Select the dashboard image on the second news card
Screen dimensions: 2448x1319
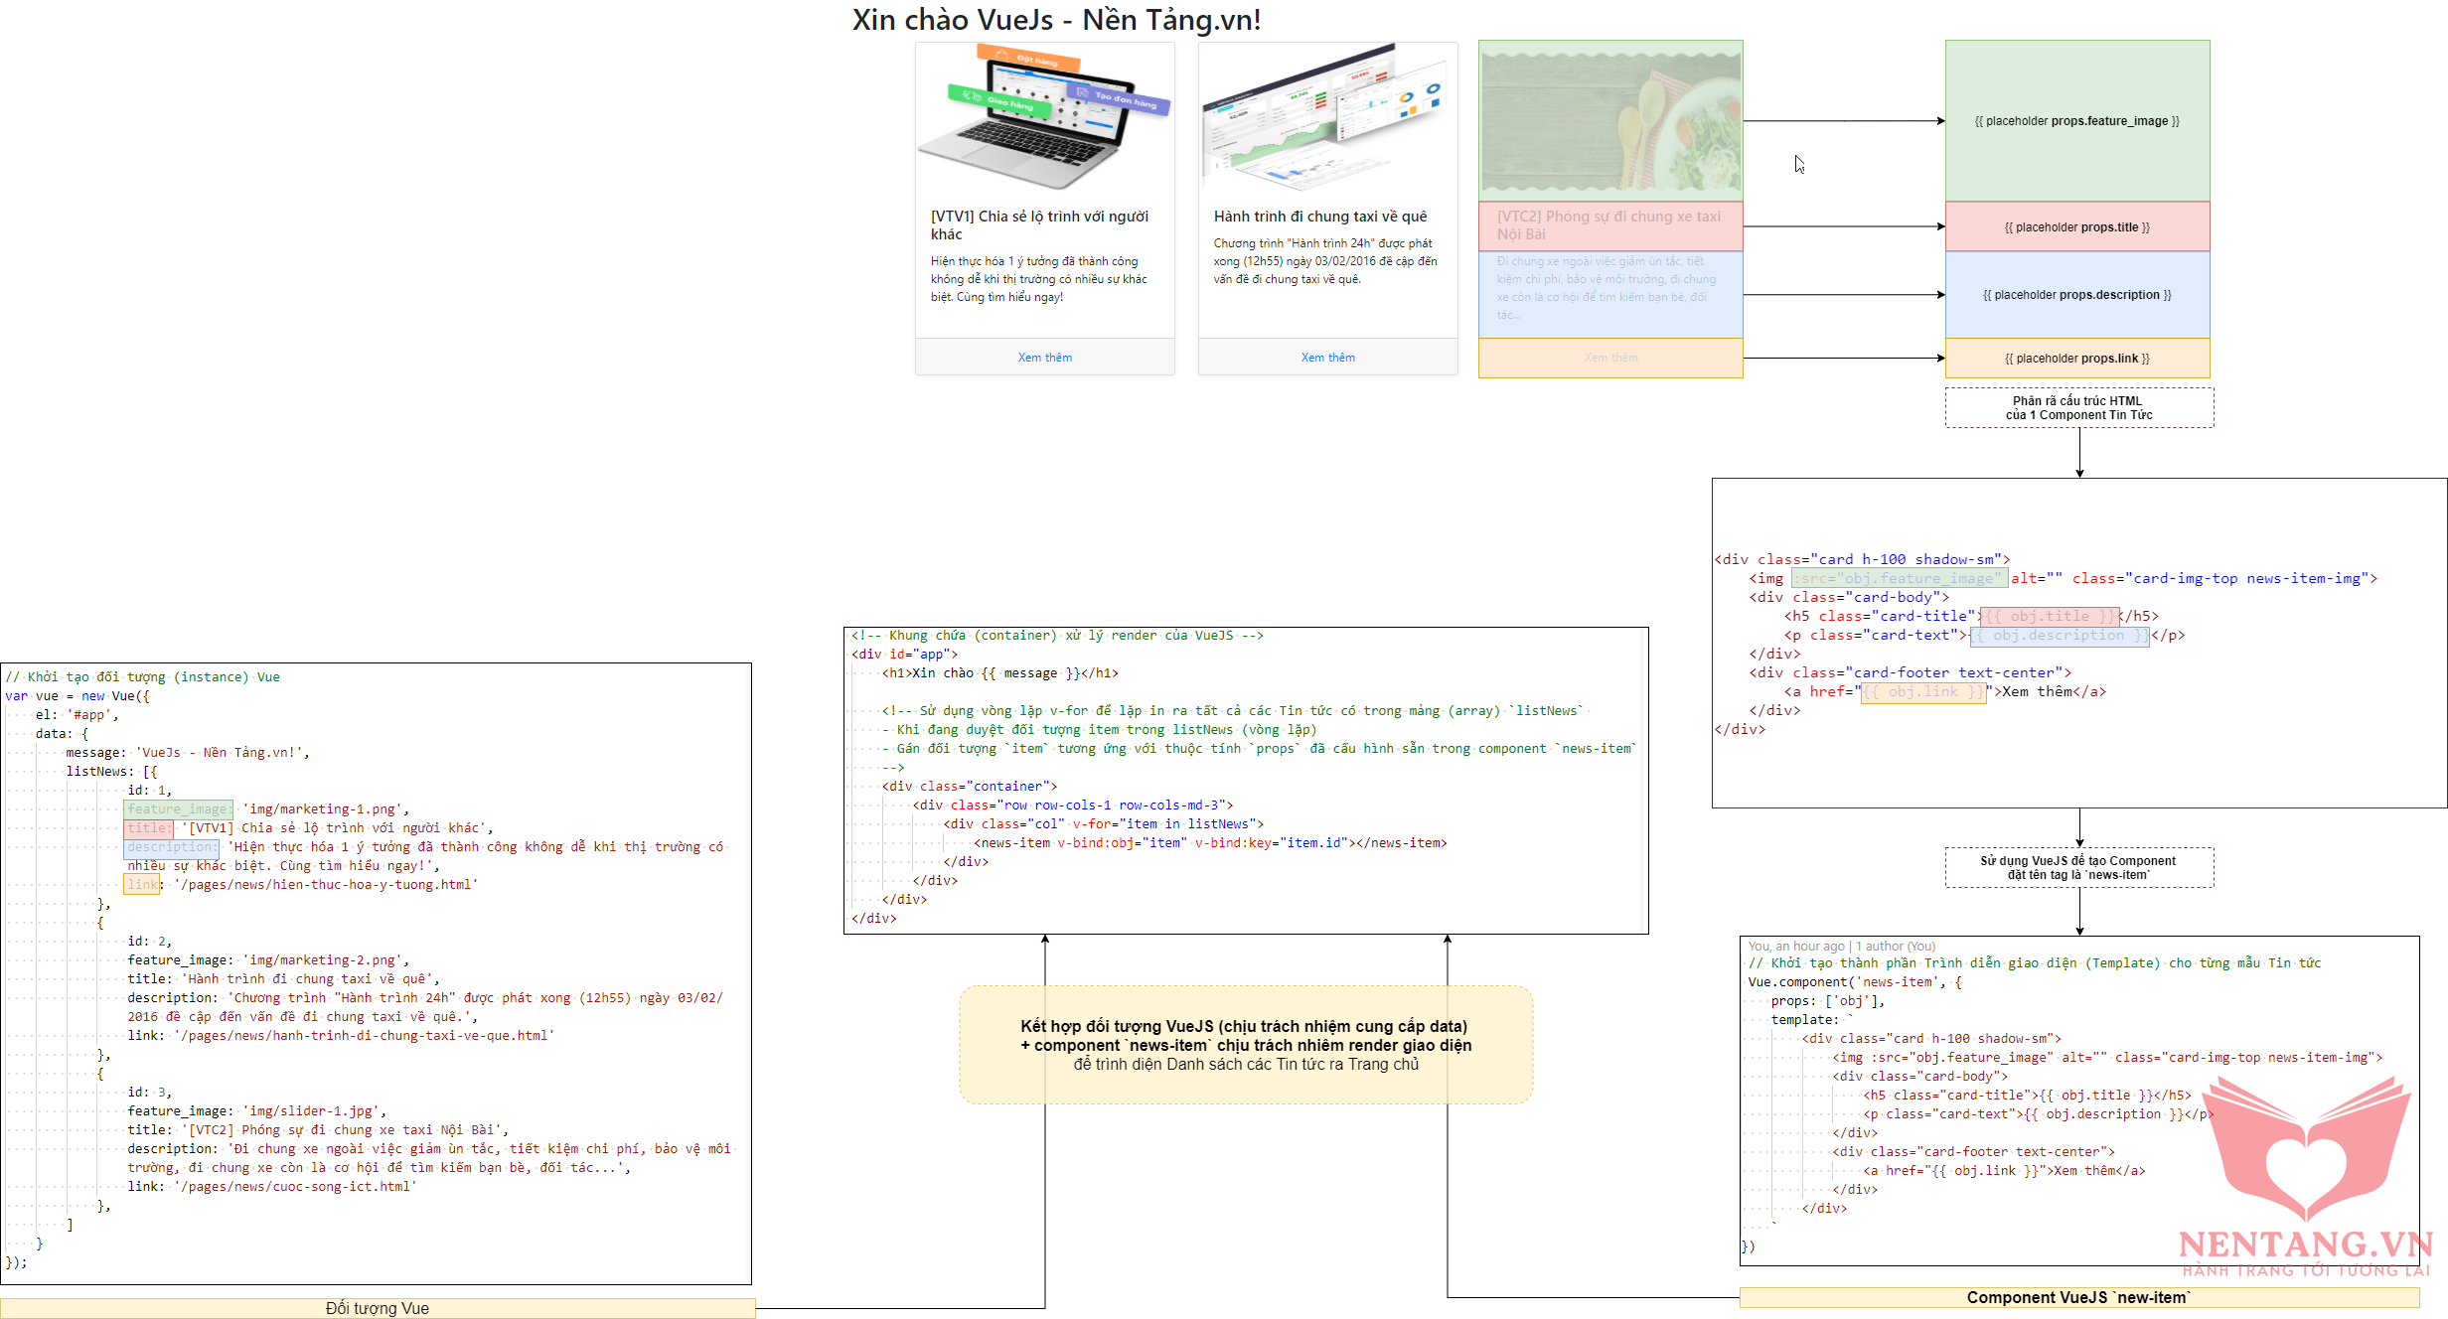click(x=1327, y=119)
